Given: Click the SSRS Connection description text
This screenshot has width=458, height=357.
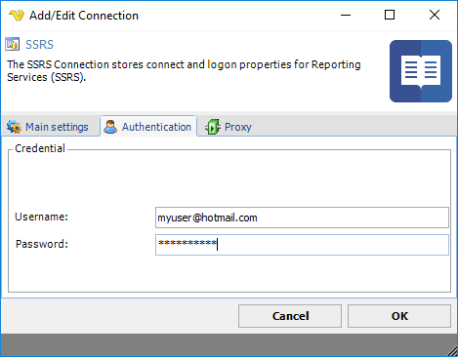Looking at the screenshot, I should [x=184, y=71].
